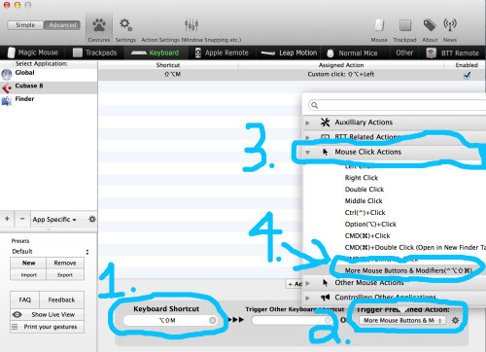Remove the selected application with minus button

pyautogui.click(x=22, y=219)
